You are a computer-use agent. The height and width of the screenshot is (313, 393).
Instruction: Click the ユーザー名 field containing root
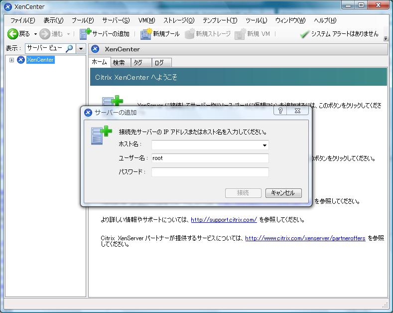click(x=210, y=158)
